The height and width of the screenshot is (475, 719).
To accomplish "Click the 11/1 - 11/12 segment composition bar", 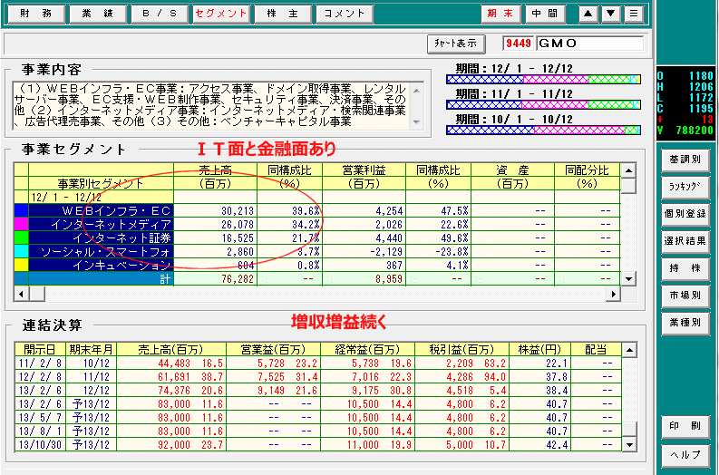I will click(543, 105).
